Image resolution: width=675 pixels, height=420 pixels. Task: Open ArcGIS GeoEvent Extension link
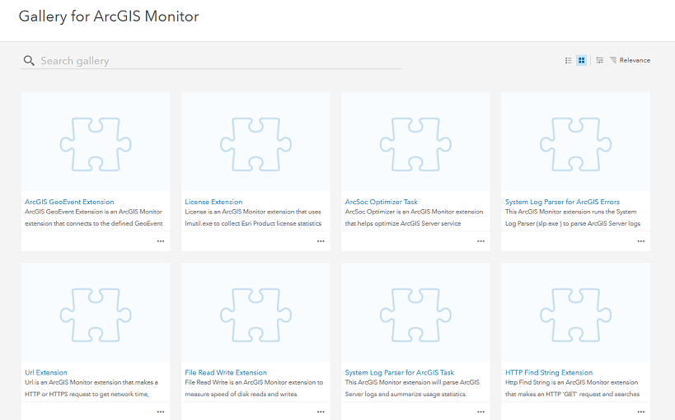[69, 202]
